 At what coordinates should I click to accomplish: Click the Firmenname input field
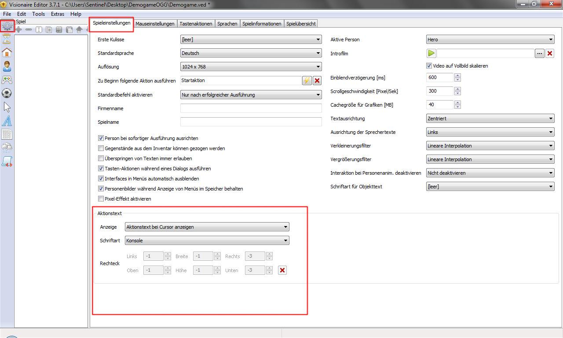(x=251, y=108)
